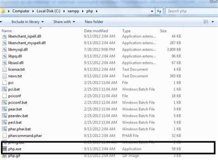Select the file named pecl.bat
Image resolution: width=218 pixels, height=160 pixels.
click(15, 122)
